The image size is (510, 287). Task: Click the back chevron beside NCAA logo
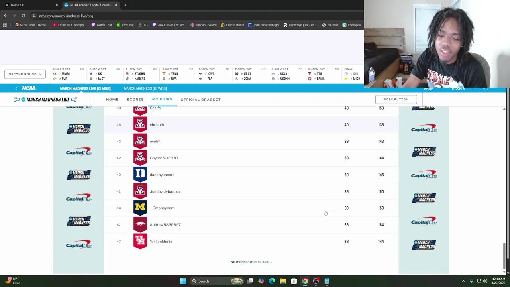(x=16, y=88)
